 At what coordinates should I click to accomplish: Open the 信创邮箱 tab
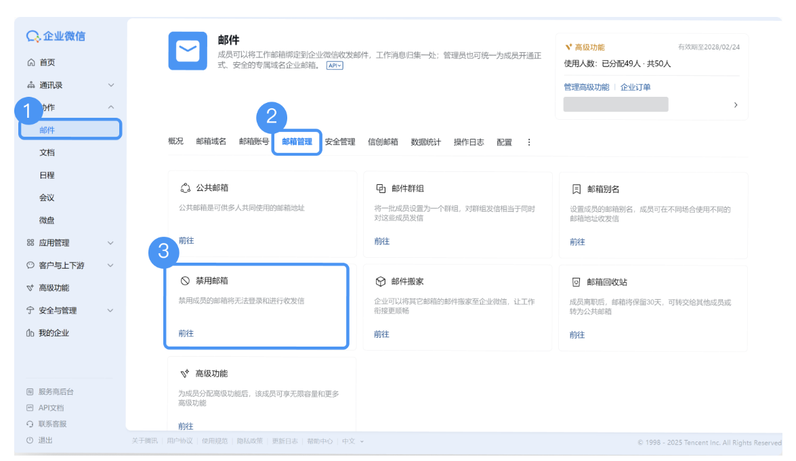383,141
